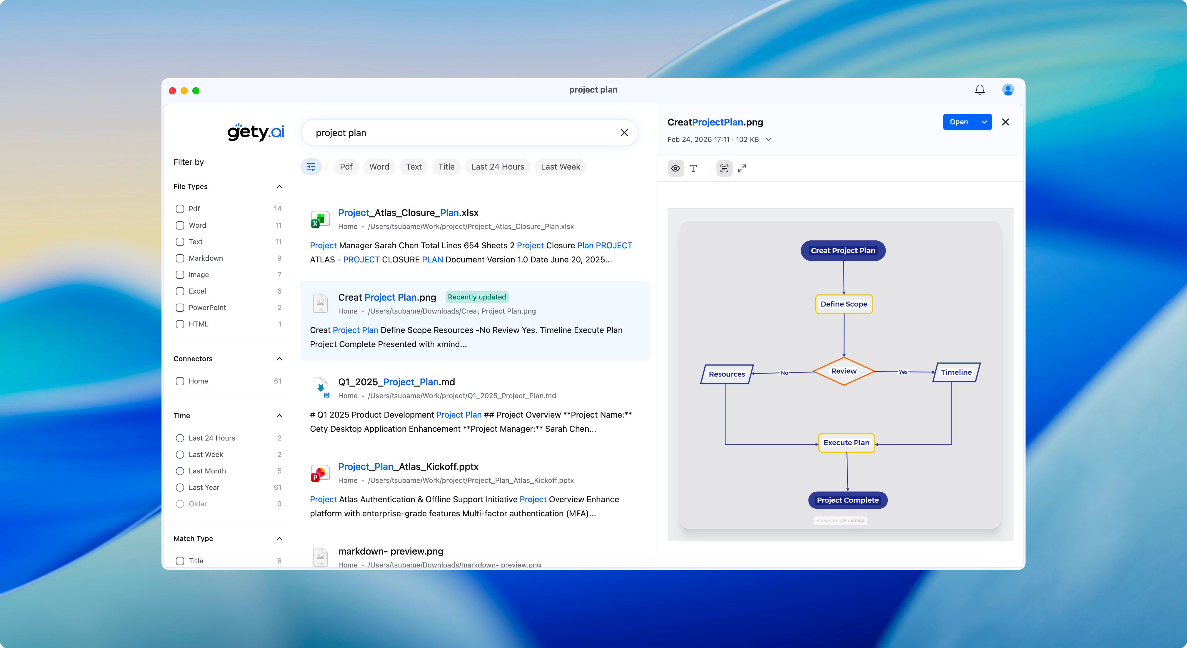Screen dimensions: 1187x648
Task: Expand preview to fullscreen
Action: pyautogui.click(x=742, y=169)
